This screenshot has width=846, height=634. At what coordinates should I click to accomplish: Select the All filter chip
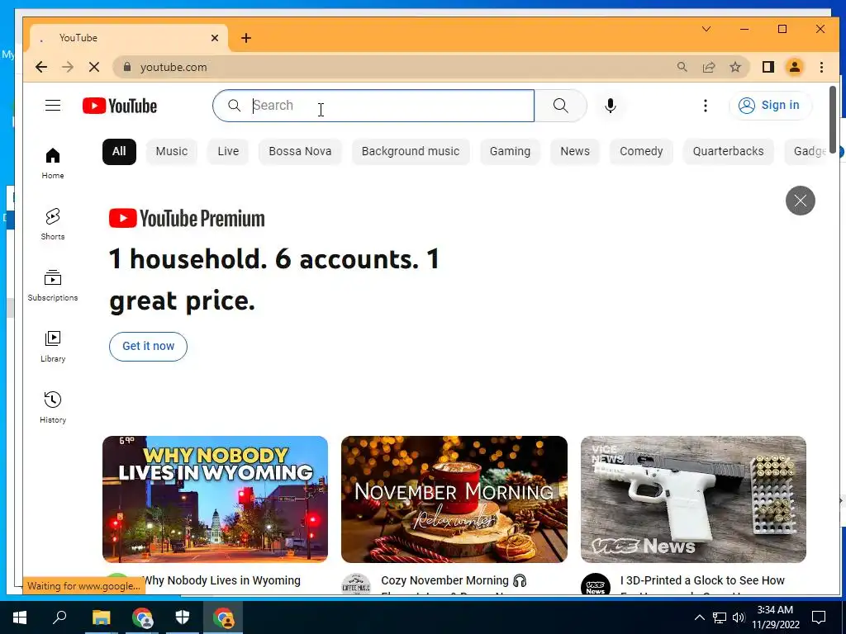pyautogui.click(x=119, y=152)
